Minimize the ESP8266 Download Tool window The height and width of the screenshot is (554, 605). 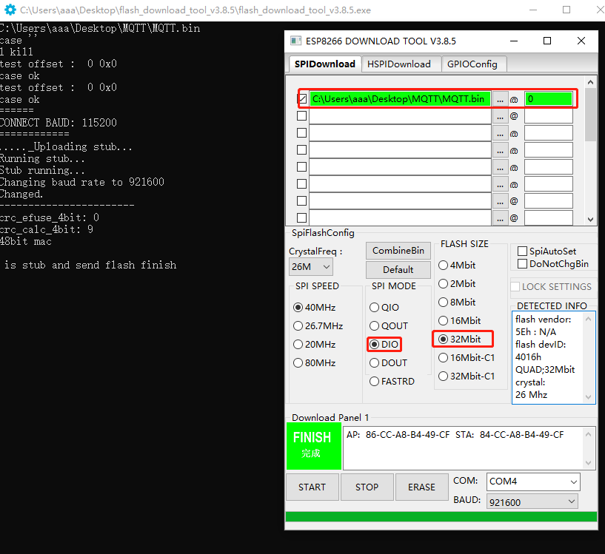[x=514, y=41]
